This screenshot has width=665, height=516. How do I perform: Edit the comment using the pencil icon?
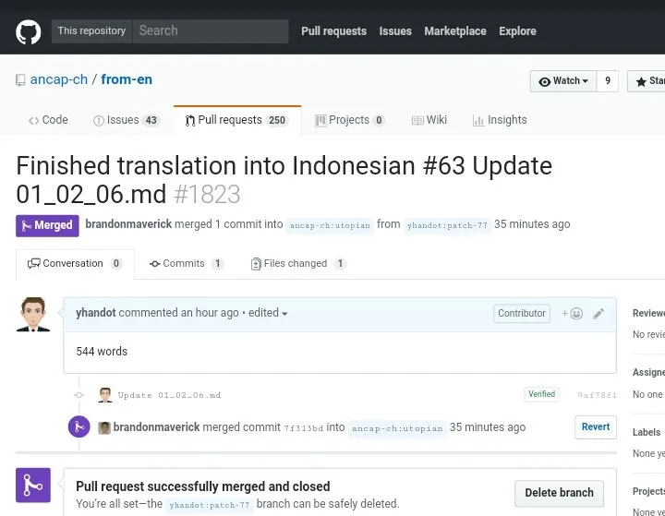(x=598, y=313)
